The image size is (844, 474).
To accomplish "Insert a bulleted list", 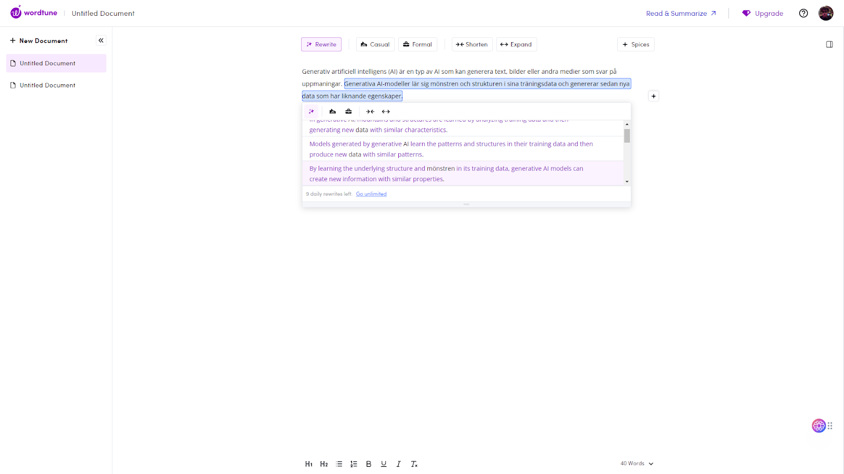I will 339,464.
